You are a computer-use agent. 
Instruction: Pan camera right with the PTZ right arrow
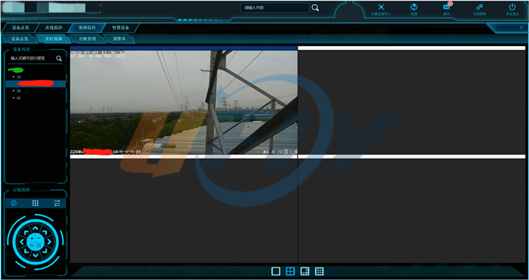tap(49, 242)
